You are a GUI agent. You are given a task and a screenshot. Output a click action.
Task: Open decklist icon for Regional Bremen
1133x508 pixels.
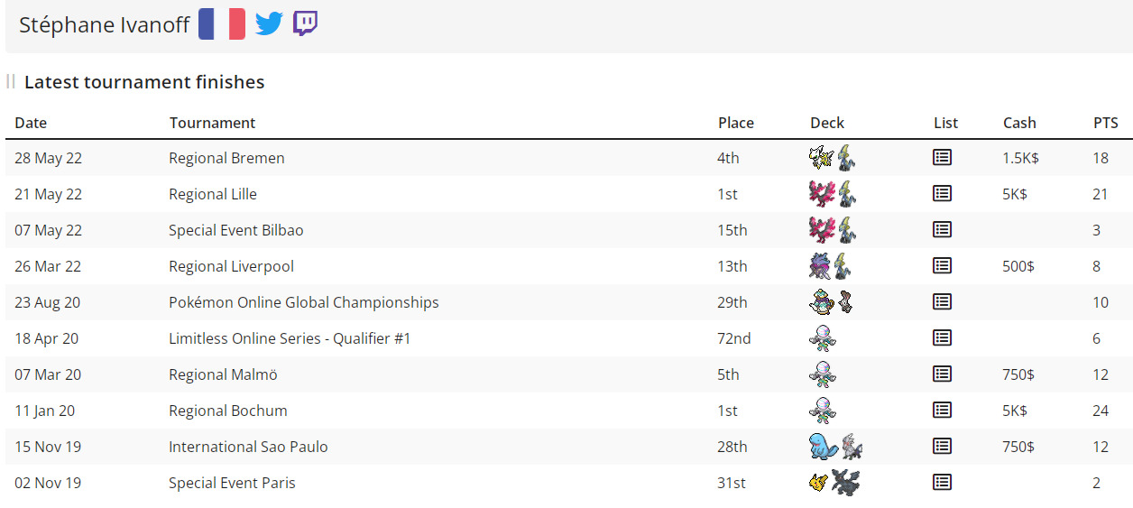click(x=942, y=158)
